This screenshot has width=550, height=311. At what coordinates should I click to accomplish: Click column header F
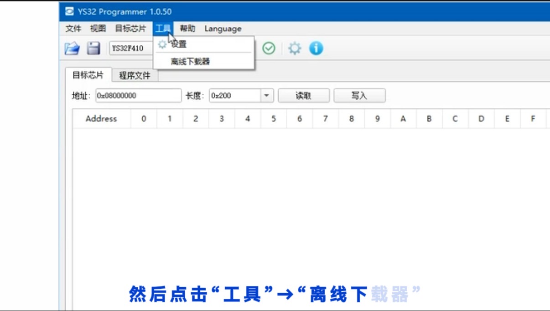pyautogui.click(x=533, y=119)
